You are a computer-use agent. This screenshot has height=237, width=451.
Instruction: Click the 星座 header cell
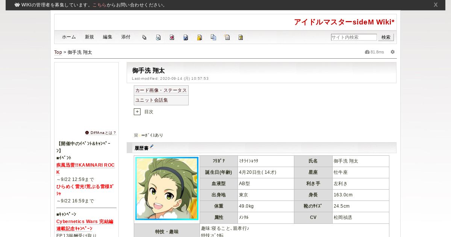pos(313,172)
